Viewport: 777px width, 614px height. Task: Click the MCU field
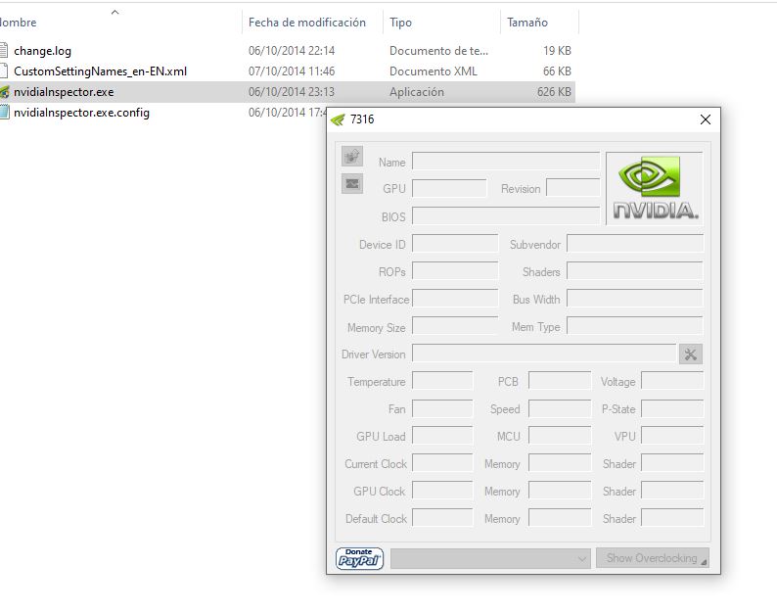(x=560, y=436)
